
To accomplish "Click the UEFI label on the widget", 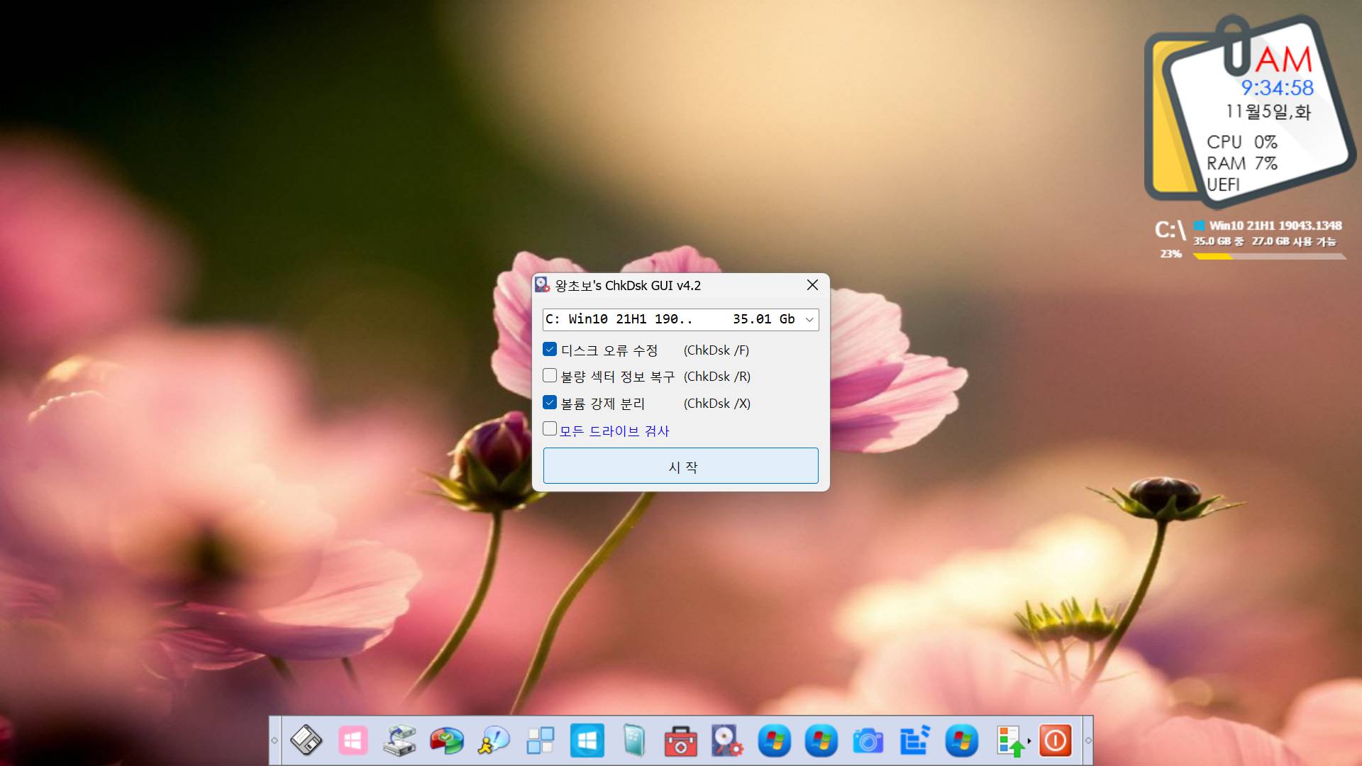I will 1224,184.
